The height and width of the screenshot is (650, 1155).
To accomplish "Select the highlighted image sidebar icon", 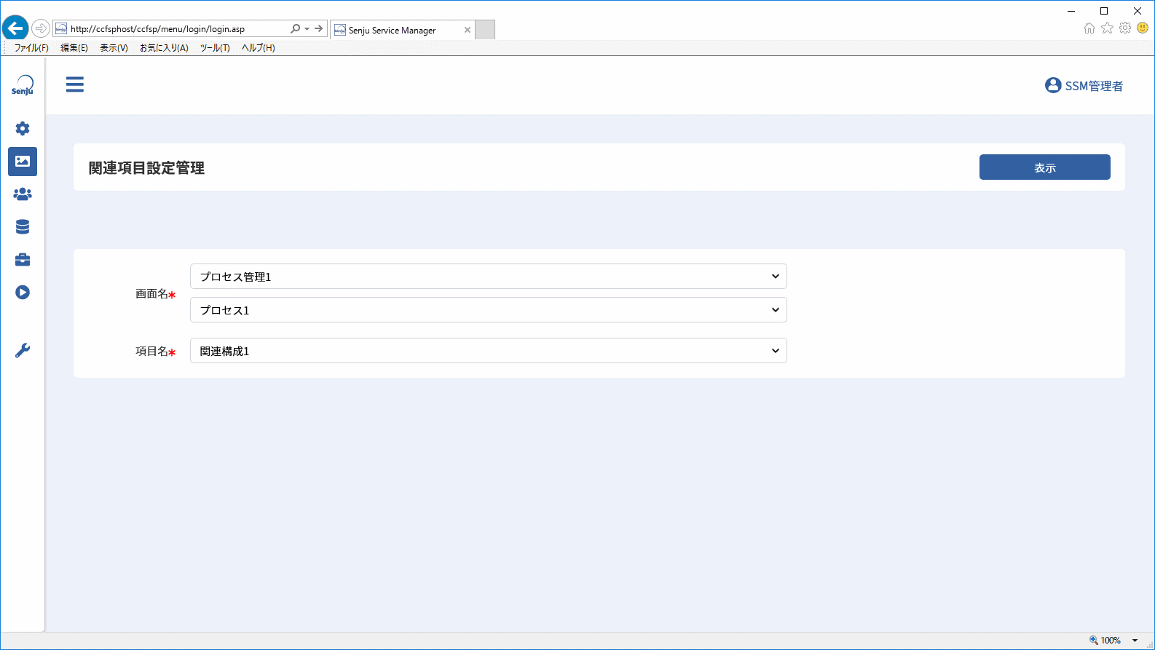I will click(23, 162).
